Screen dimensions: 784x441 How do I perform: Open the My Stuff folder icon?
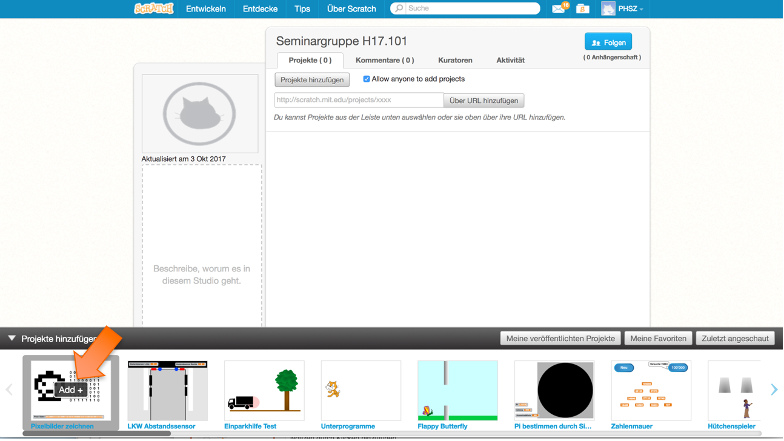(x=582, y=8)
